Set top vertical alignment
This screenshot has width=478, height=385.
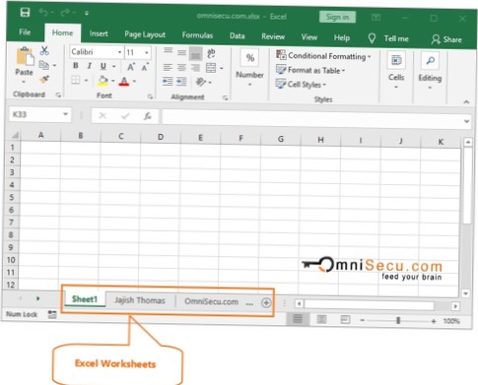pos(169,51)
